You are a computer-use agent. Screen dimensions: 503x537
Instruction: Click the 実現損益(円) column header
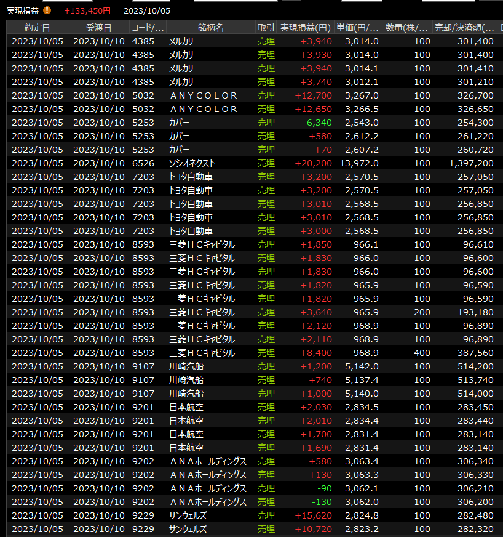pyautogui.click(x=306, y=28)
